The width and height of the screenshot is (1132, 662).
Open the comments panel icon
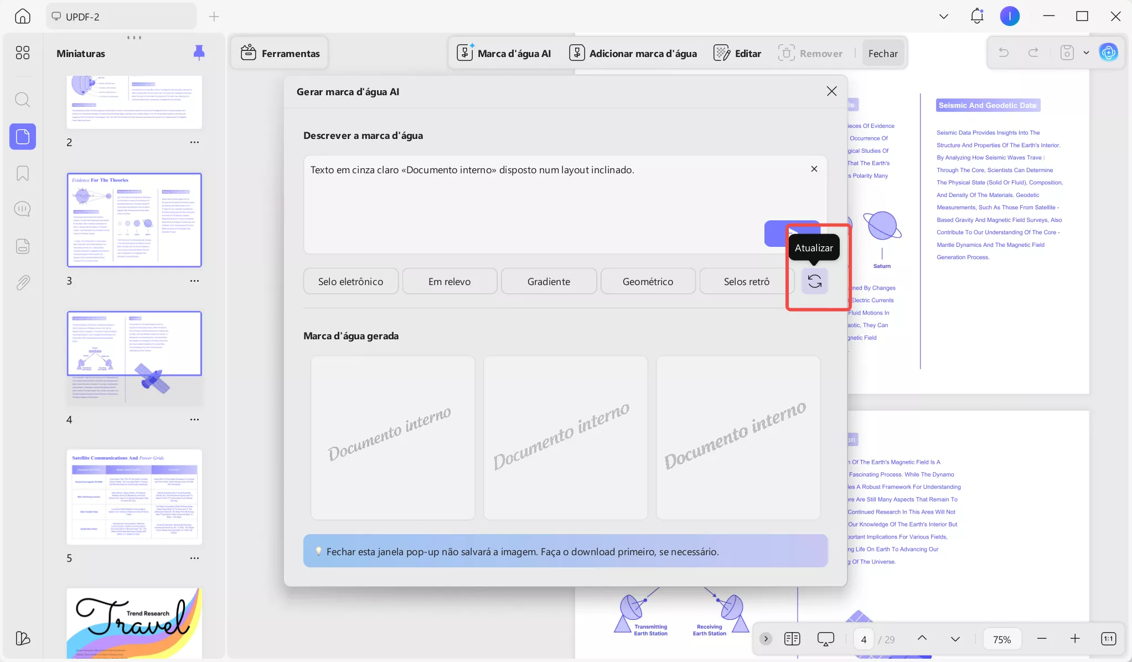(x=23, y=209)
